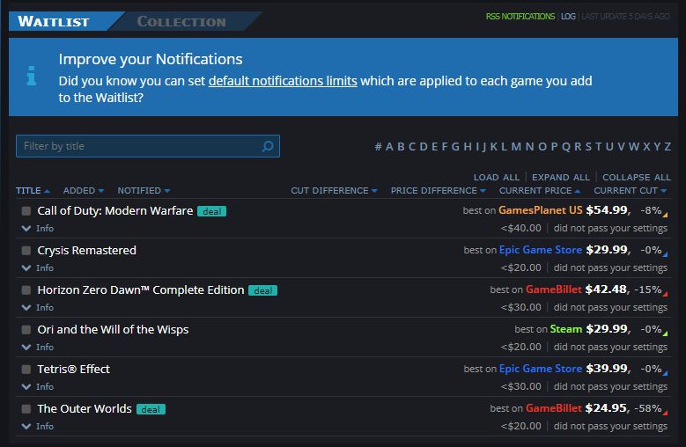The height and width of the screenshot is (447, 686).
Task: Jump to titles starting with O
Action: [542, 146]
